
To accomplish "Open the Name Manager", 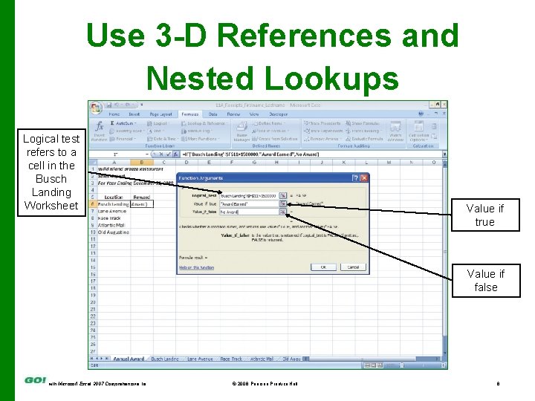I will [x=242, y=131].
